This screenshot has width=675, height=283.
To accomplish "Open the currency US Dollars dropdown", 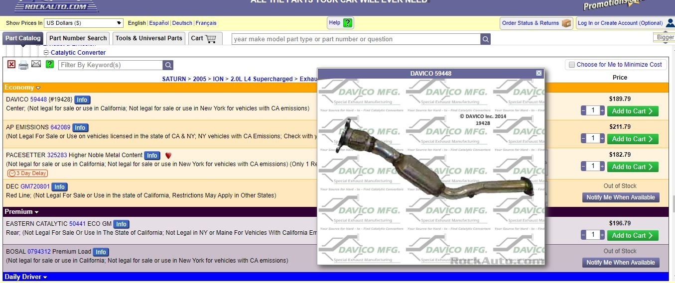I will (83, 23).
